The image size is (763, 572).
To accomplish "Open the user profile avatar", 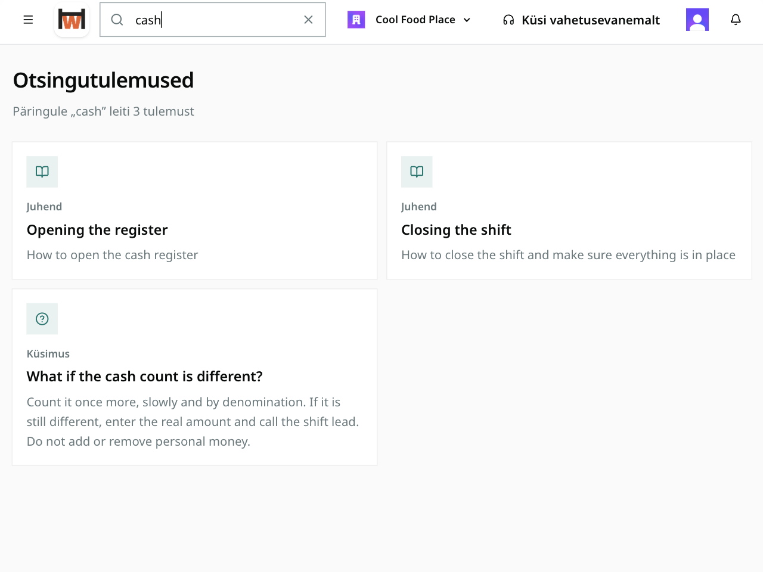I will (x=697, y=20).
